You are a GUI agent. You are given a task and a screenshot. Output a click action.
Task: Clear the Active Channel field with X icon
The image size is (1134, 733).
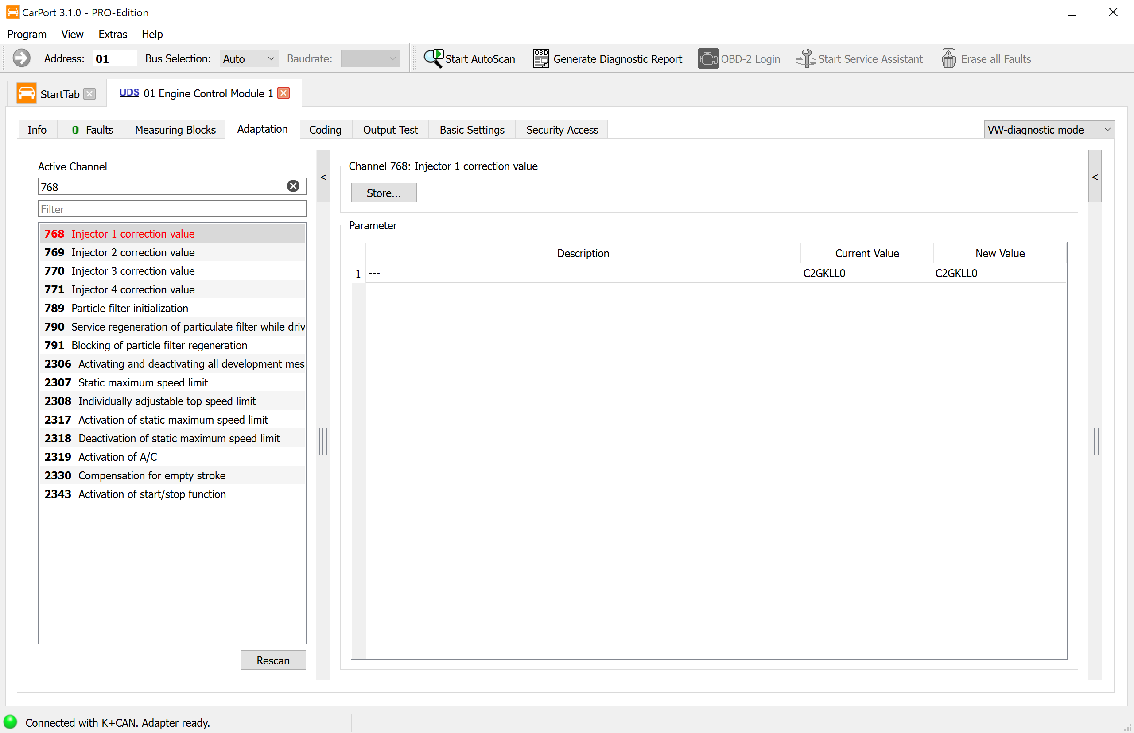tap(293, 186)
